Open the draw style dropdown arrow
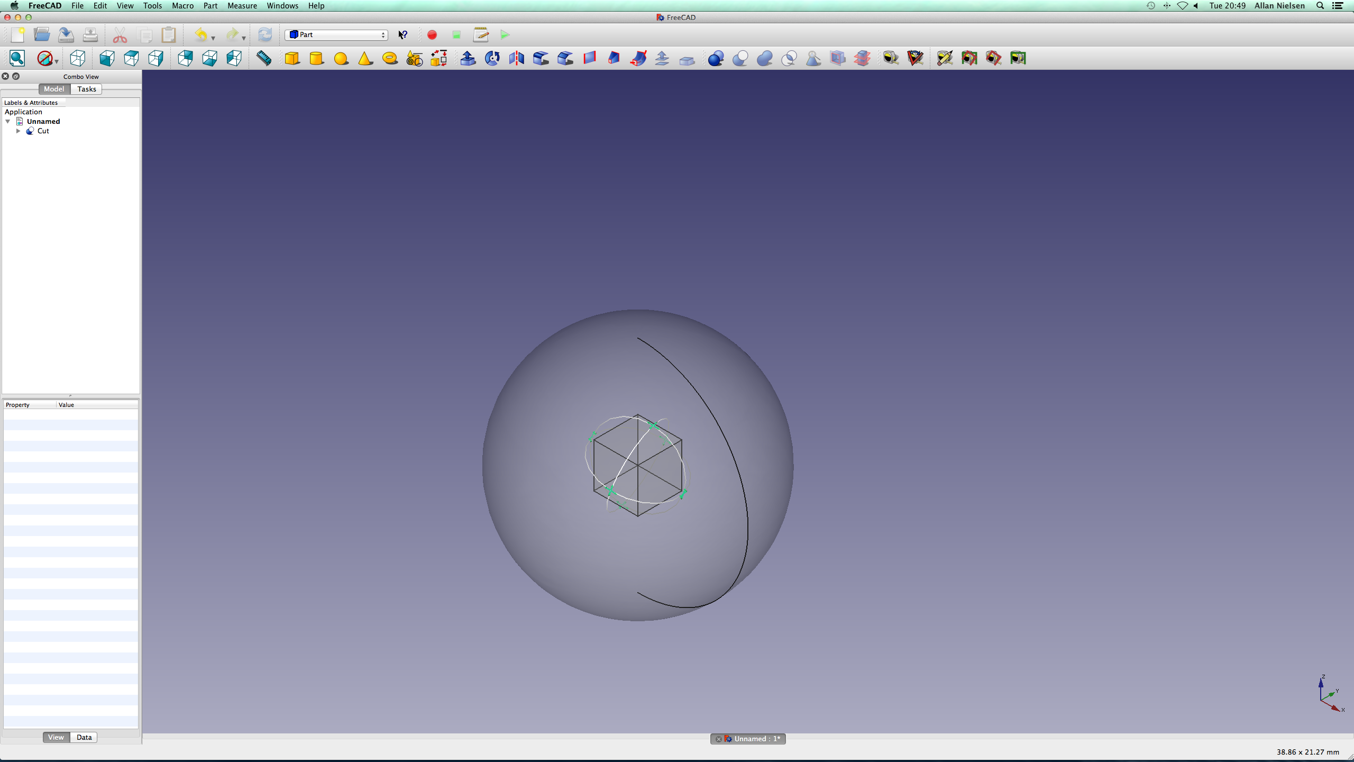 pyautogui.click(x=57, y=61)
